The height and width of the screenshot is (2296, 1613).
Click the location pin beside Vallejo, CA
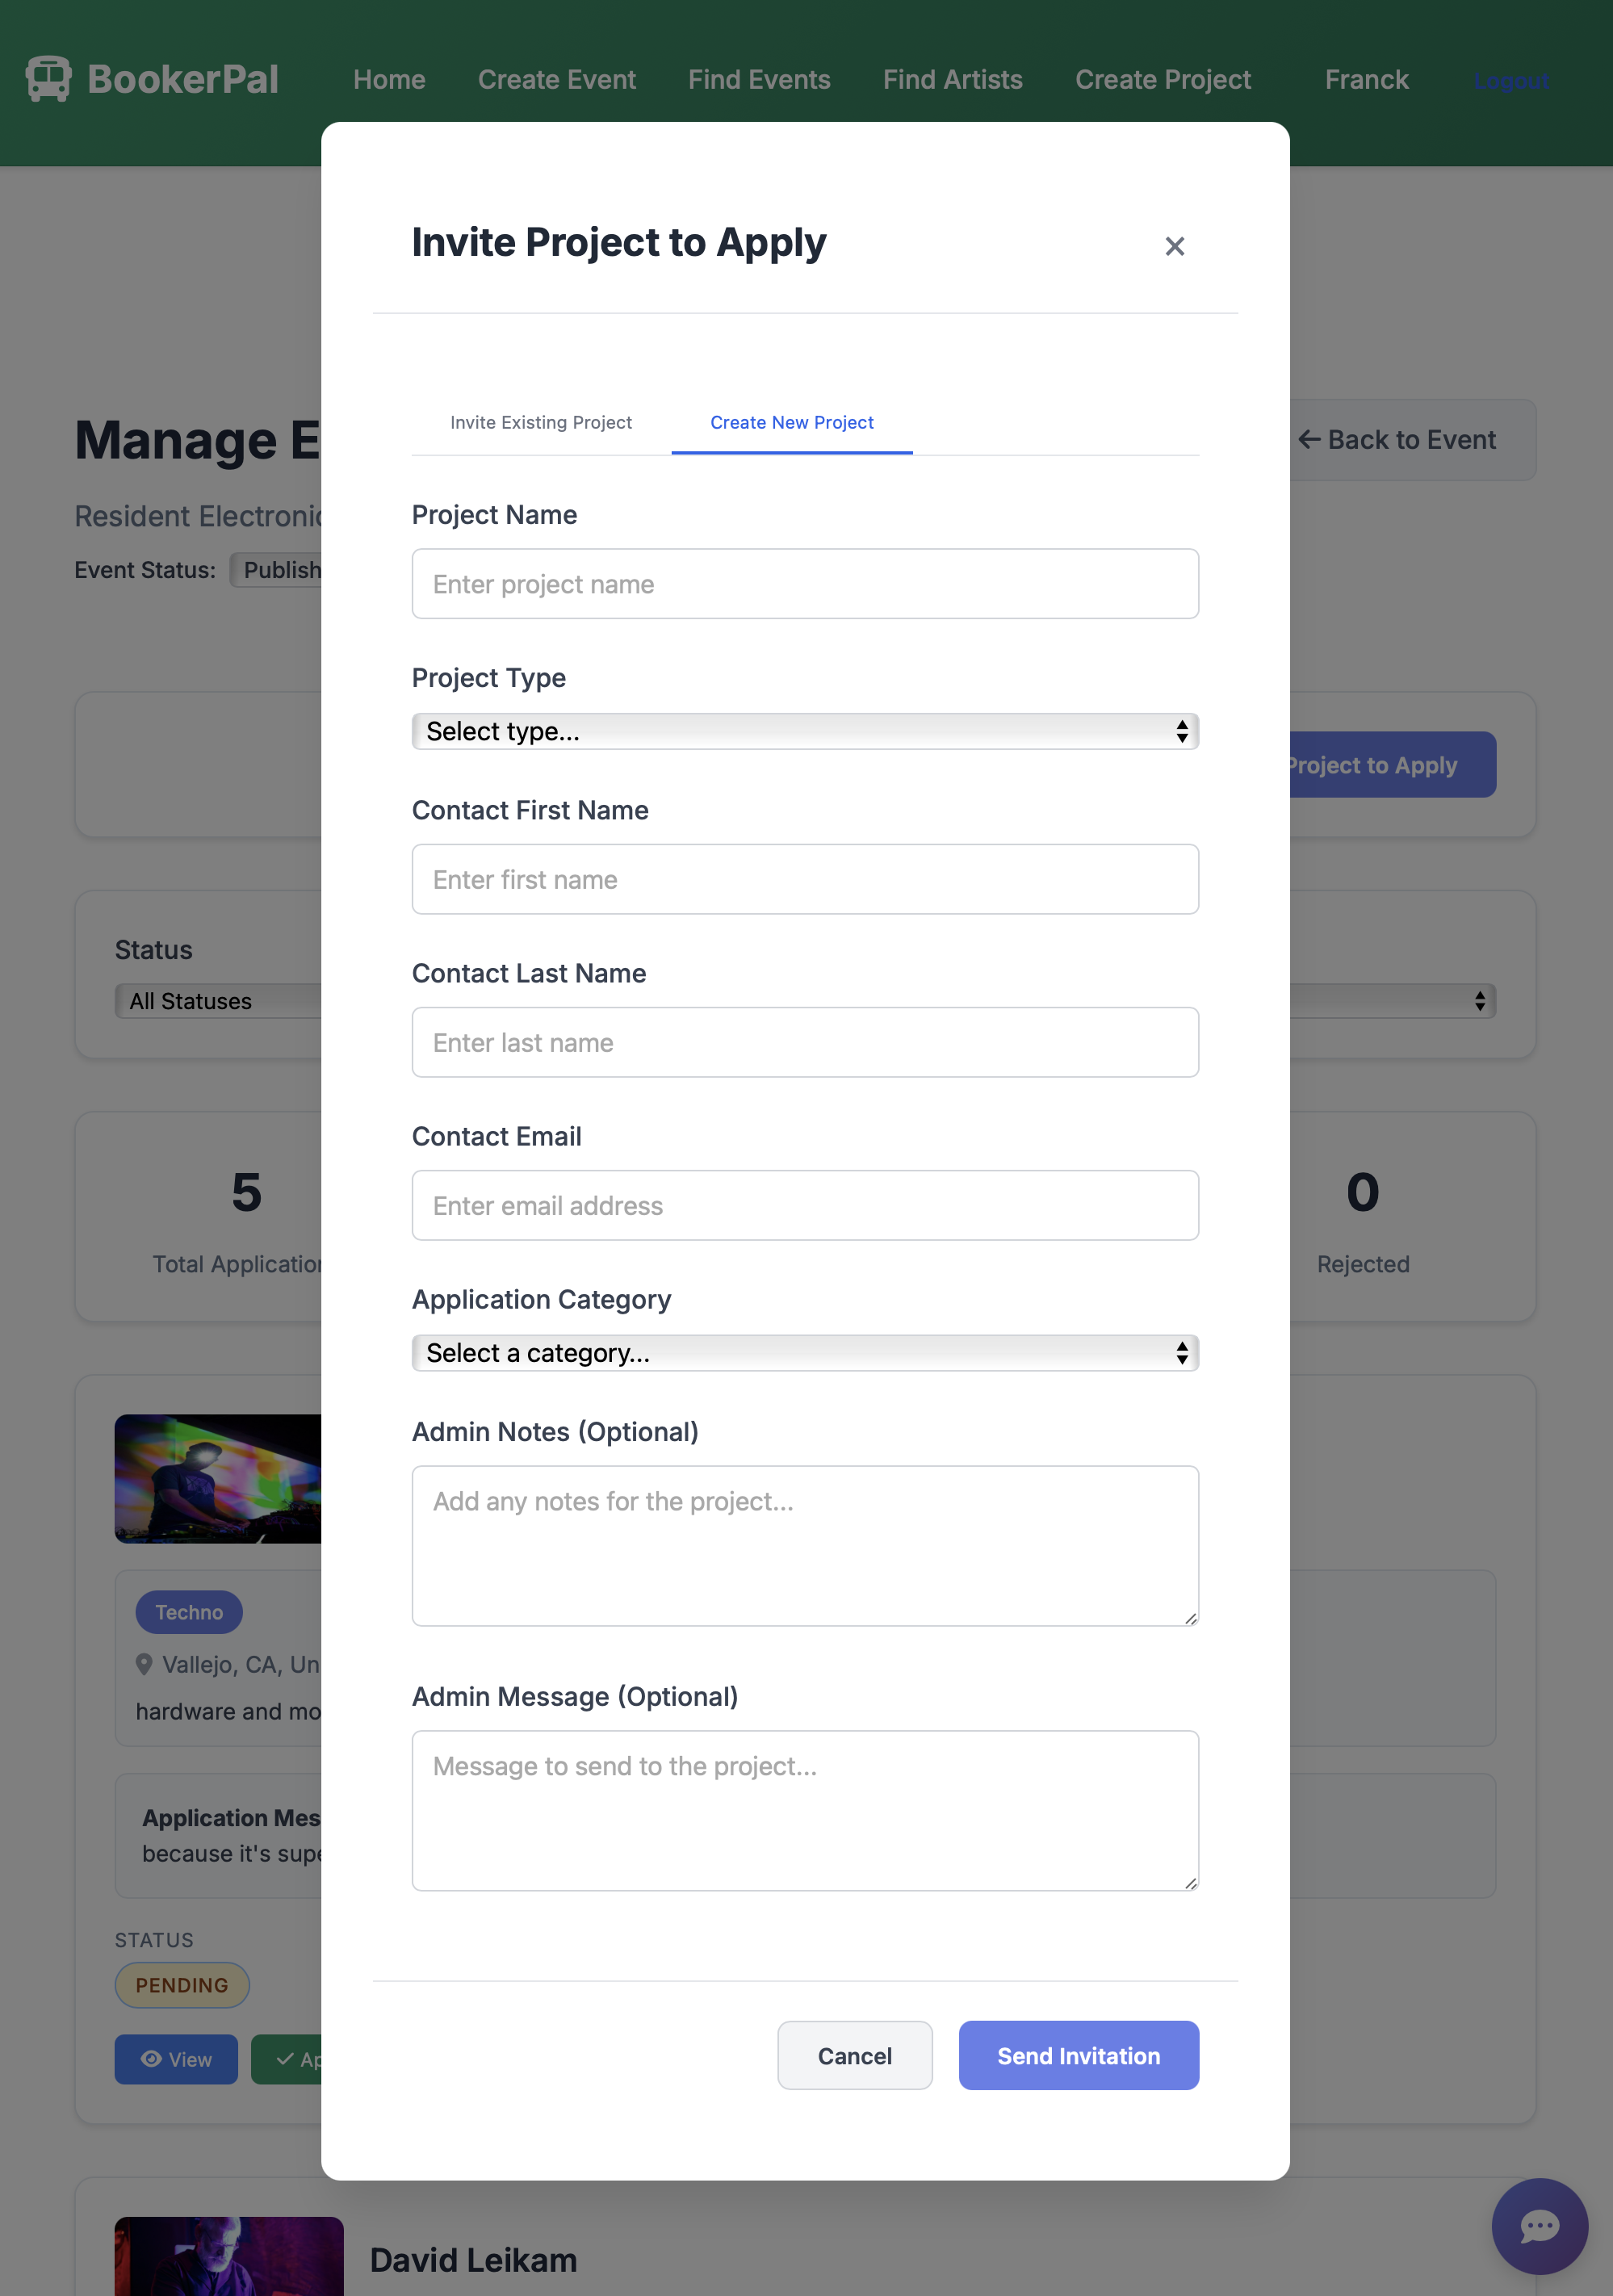tap(145, 1663)
